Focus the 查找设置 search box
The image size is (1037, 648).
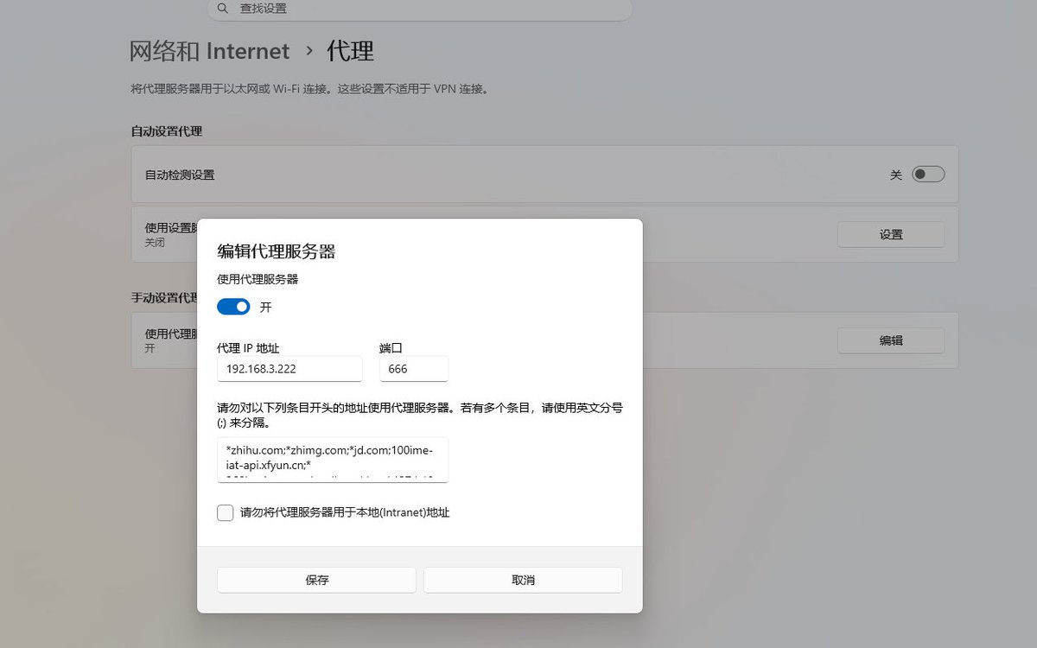(420, 10)
